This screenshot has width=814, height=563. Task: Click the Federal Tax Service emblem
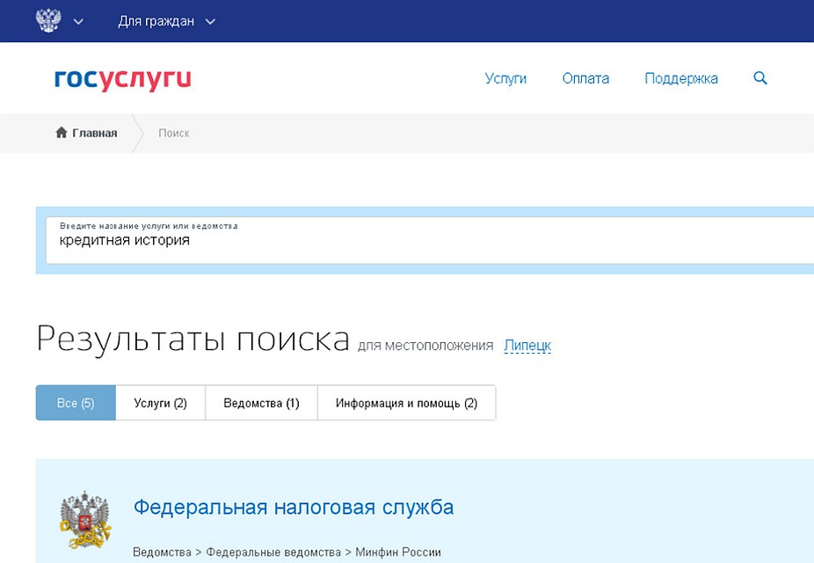[84, 520]
